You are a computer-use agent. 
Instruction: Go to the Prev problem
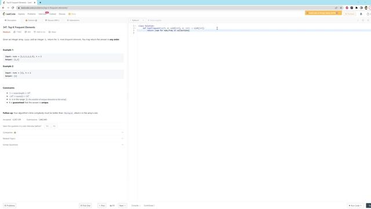102,206
